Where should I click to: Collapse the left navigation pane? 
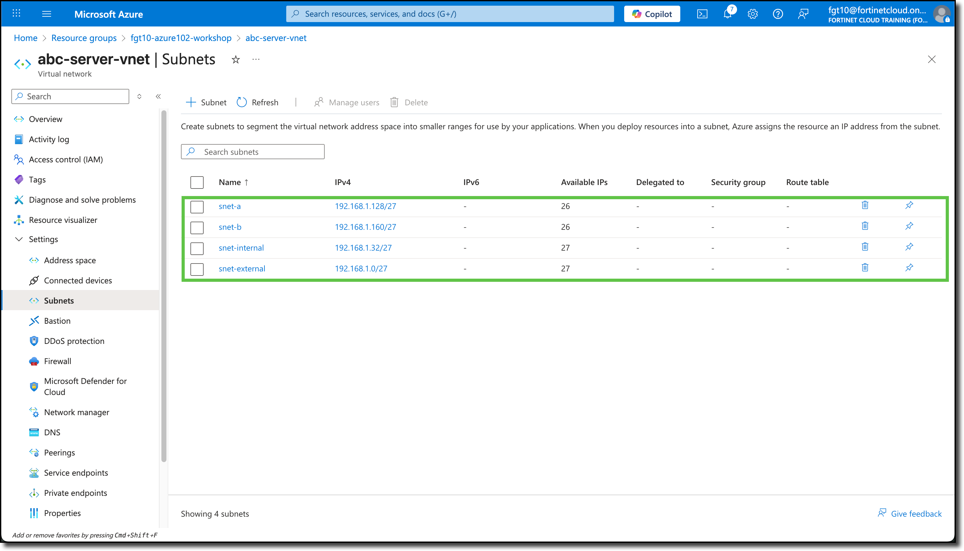point(158,96)
